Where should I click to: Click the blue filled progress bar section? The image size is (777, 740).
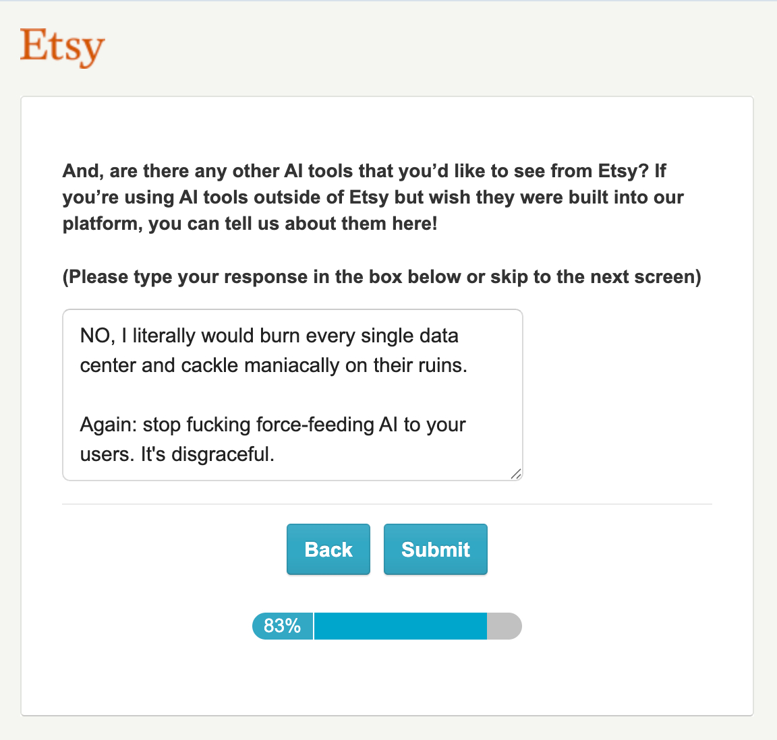[400, 626]
